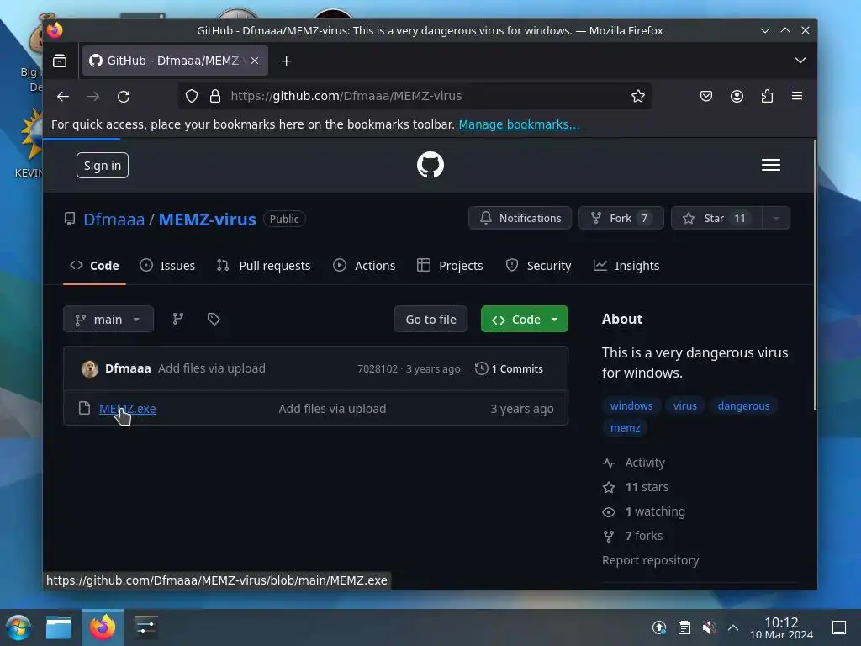View branches via the branch icon
Viewport: 861px width, 646px height.
(x=178, y=319)
